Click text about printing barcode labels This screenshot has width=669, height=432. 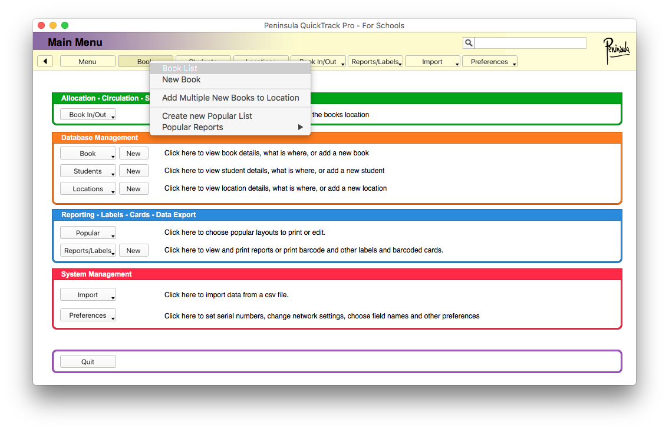click(x=304, y=250)
